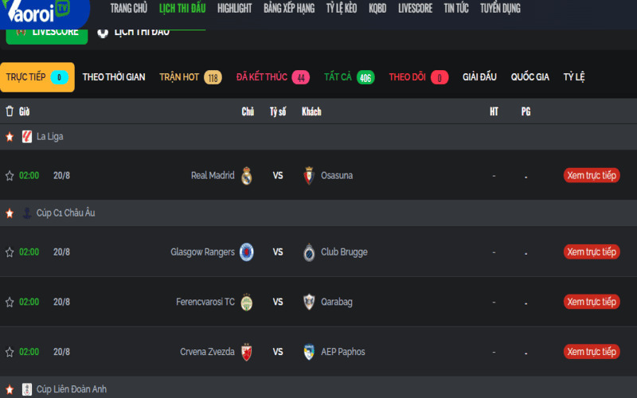Viewport: 637px width, 398px height.
Task: Open the Quốc Gia filter
Action: (x=530, y=77)
